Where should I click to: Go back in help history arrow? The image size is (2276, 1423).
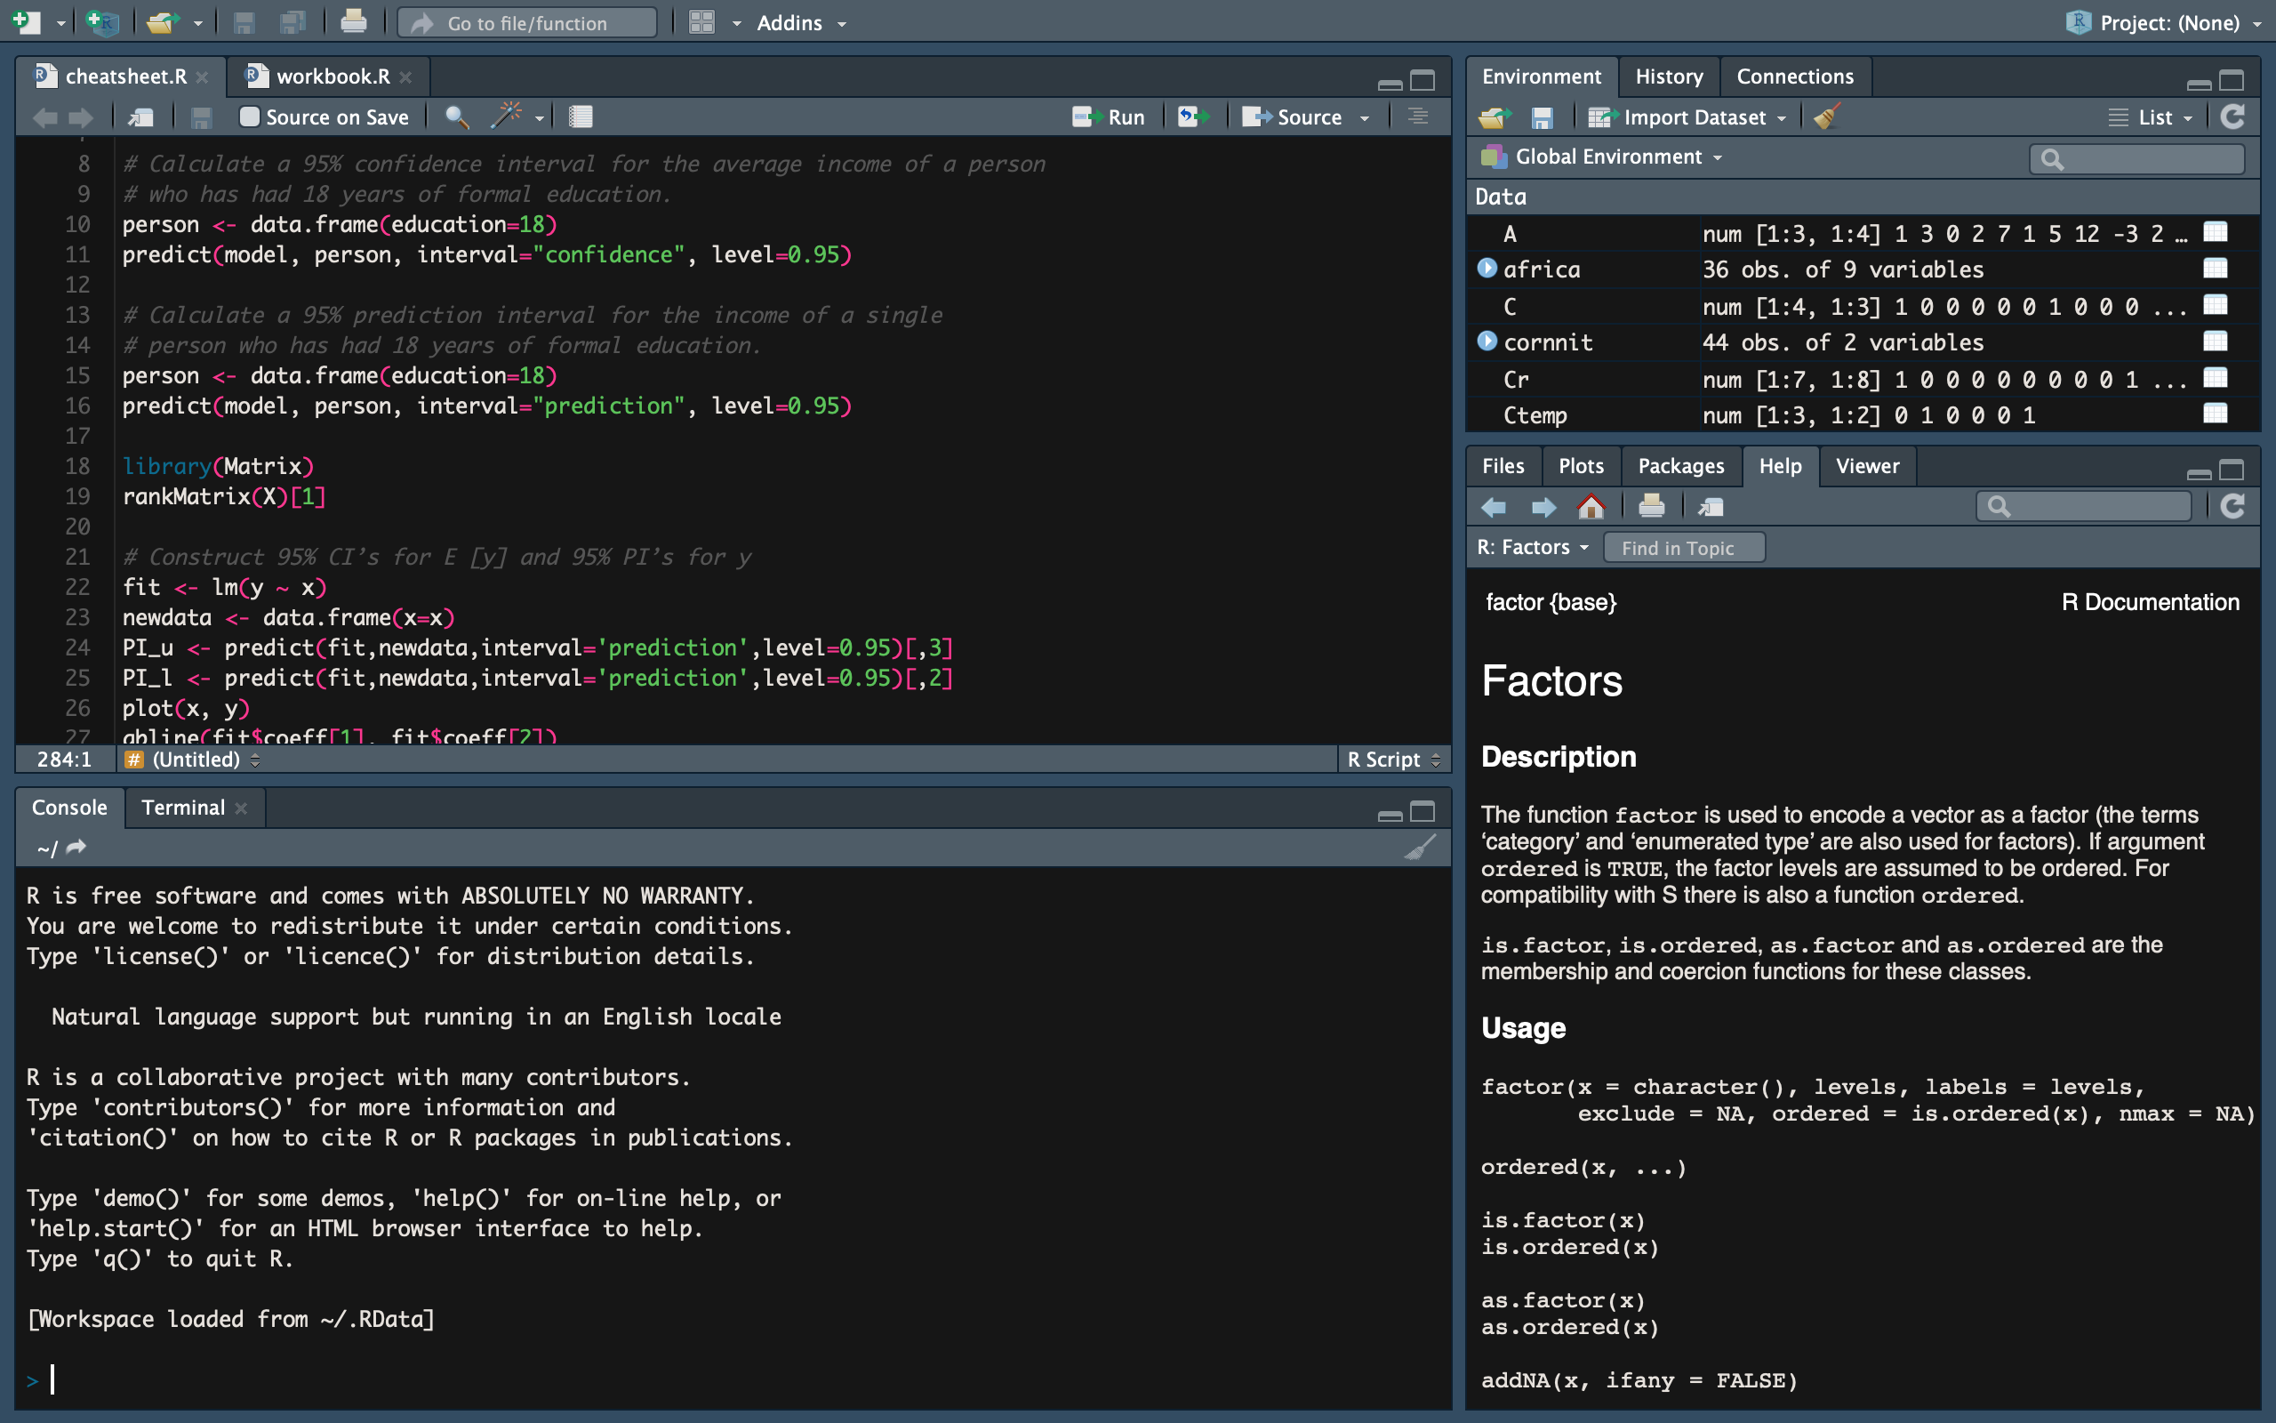[1494, 507]
